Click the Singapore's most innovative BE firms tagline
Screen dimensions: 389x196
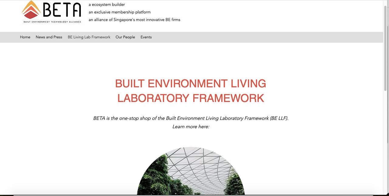134,20
